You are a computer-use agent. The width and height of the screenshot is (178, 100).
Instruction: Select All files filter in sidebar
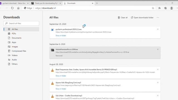(x=21, y=29)
